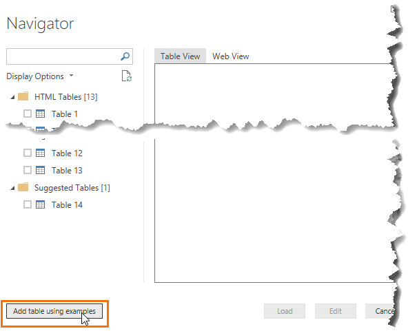Tick the Table 13 checkbox
Screen dimensions: 408x331
(x=28, y=170)
